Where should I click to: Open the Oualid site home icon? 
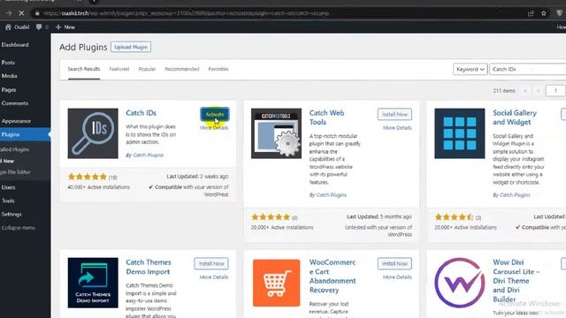[8, 27]
